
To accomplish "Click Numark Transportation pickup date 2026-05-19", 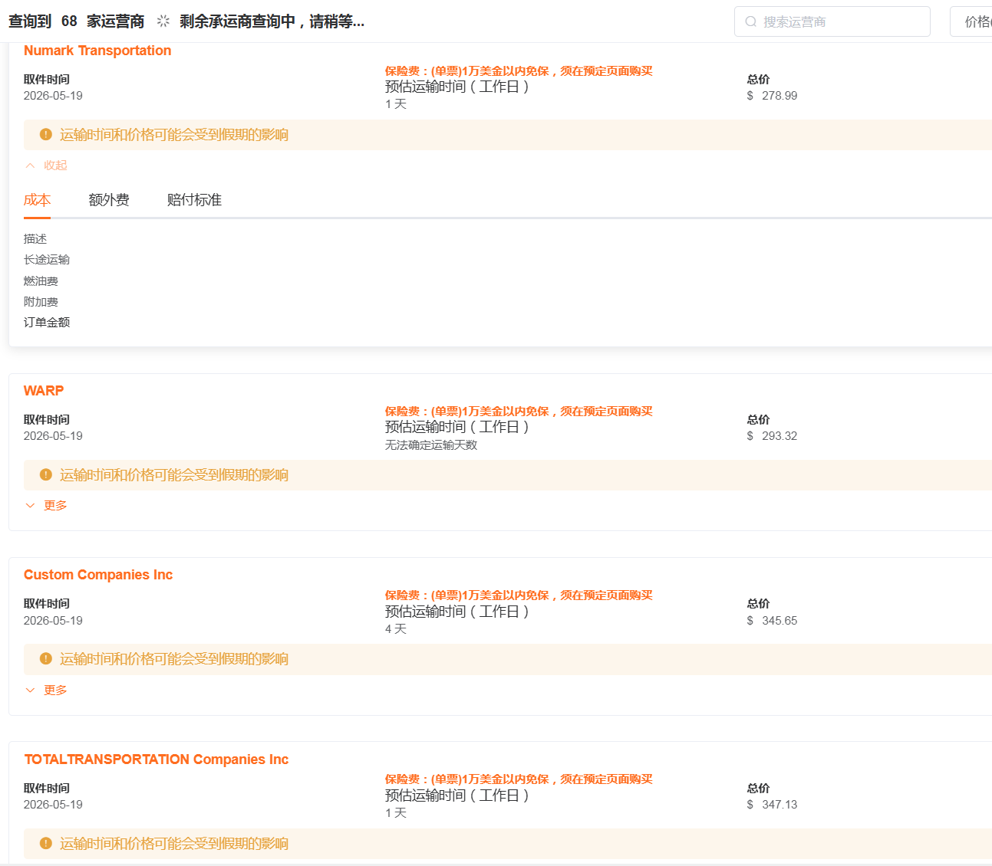I will pos(53,96).
